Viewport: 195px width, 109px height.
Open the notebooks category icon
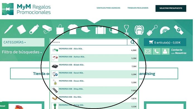[x=21, y=29]
